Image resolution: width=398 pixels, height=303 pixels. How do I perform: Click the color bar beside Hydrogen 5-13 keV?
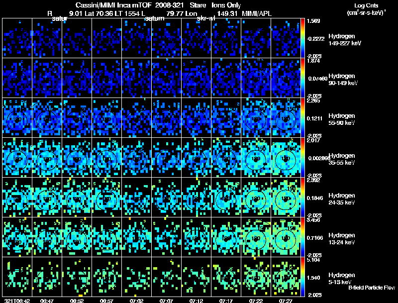[x=302, y=277]
